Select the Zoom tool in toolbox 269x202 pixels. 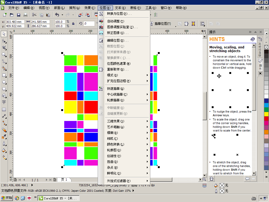coord(4,55)
